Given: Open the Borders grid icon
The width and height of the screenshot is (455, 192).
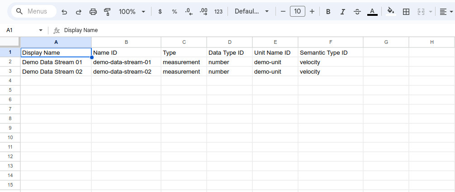Looking at the screenshot, I should (x=406, y=12).
